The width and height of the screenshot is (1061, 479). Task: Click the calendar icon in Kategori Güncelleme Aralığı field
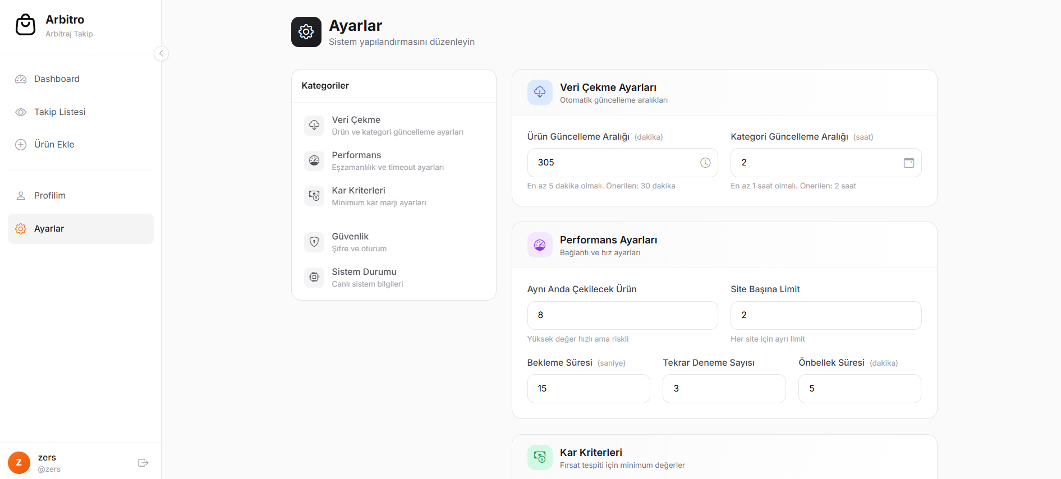[x=909, y=163]
